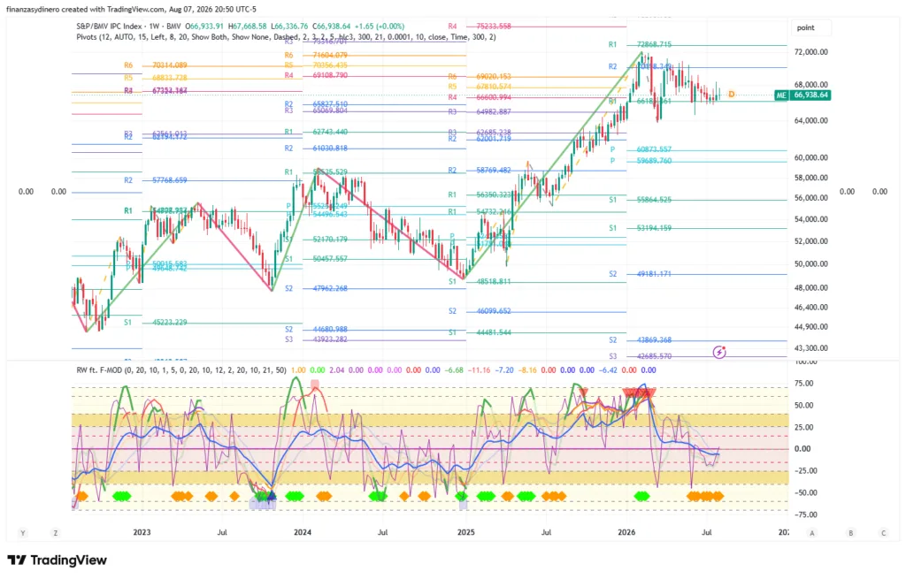The width and height of the screenshot is (906, 579).
Task: Click the R6 71604.079 pivot label
Action: tap(316, 56)
